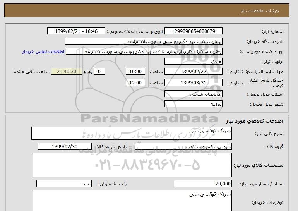Click the remaining time countdown 21:40:30
The image size is (298, 211).
[x=67, y=72]
